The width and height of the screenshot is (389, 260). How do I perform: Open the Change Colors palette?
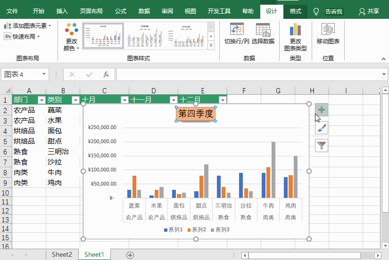click(x=71, y=37)
